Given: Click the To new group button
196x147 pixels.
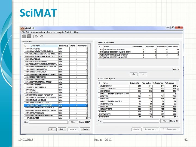Looking at the screenshot, I should click(x=151, y=129).
